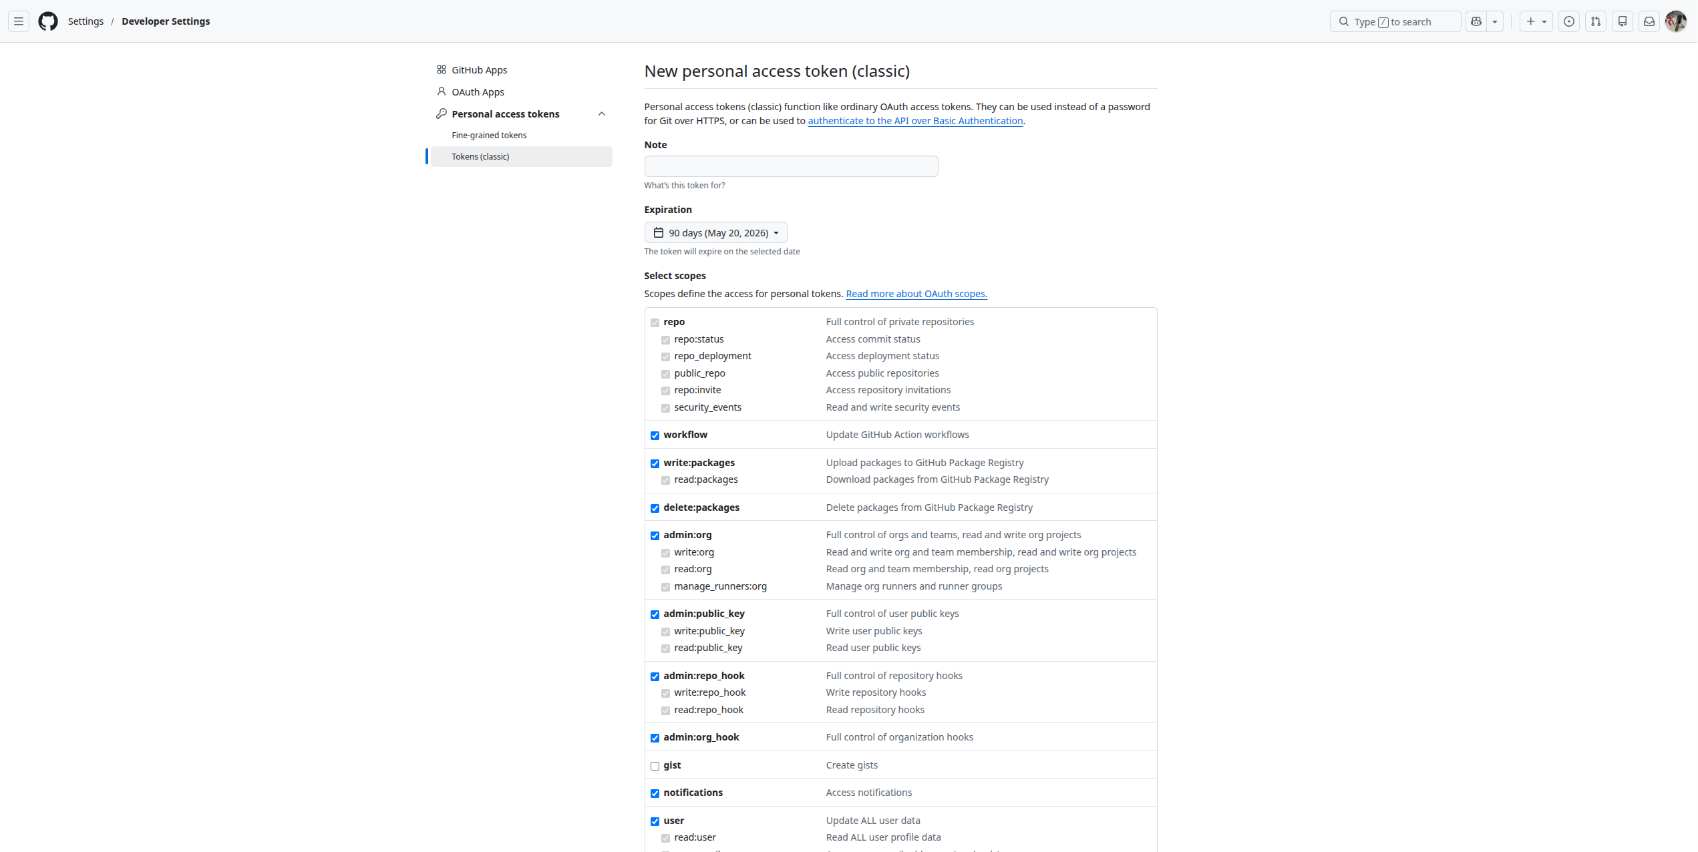
Task: Open the GitHub Copilot menu
Action: click(1476, 21)
